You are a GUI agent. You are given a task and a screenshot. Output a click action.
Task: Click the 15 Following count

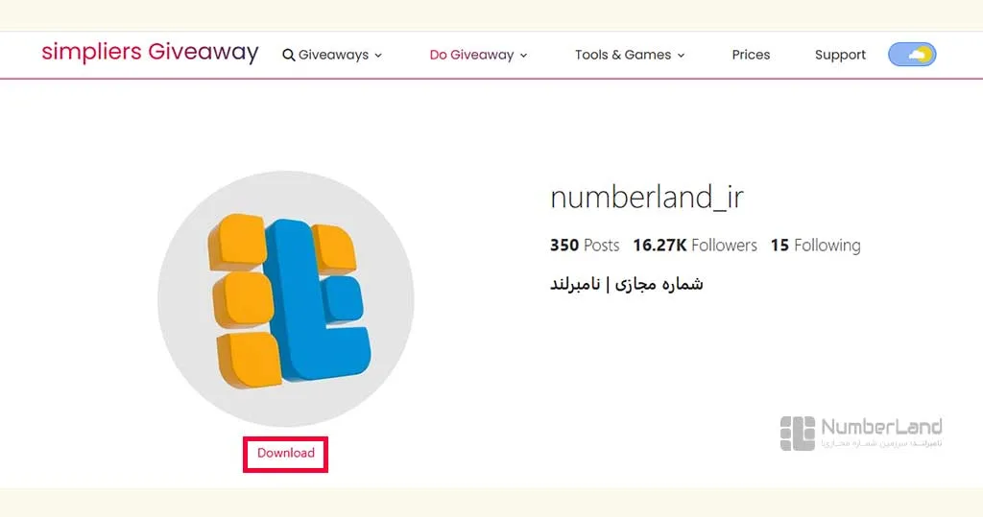(x=816, y=245)
